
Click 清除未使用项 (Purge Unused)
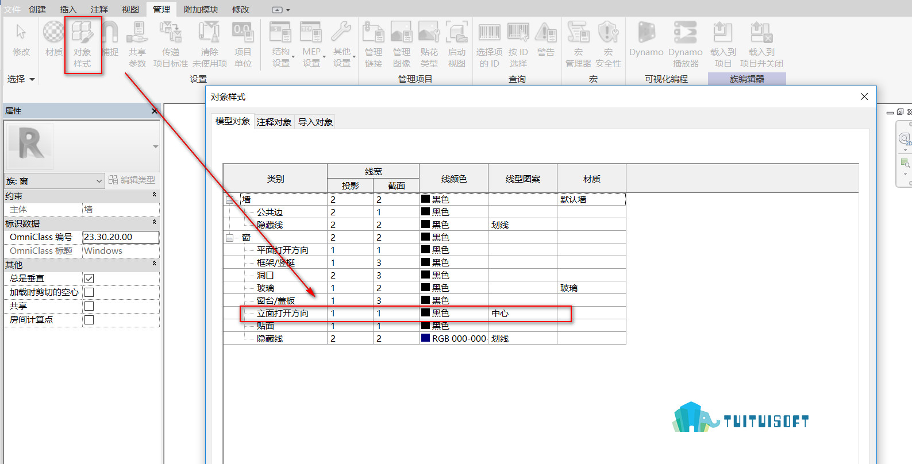point(210,45)
